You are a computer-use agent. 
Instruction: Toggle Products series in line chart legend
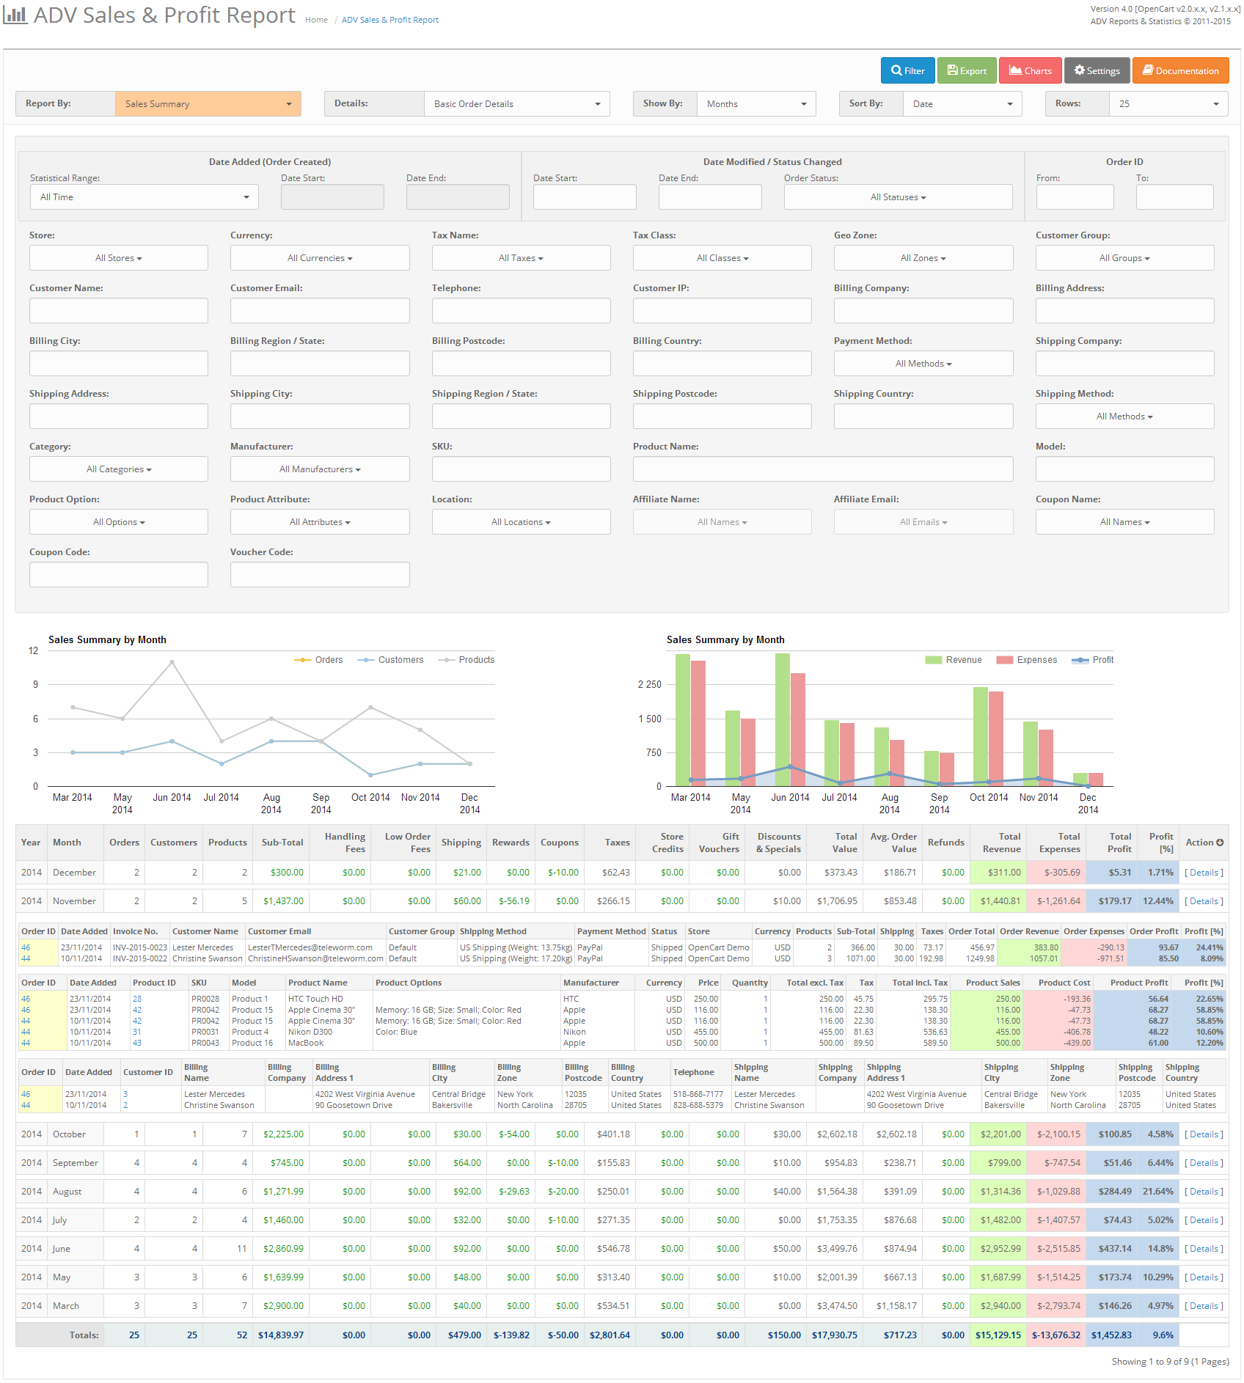pos(466,660)
